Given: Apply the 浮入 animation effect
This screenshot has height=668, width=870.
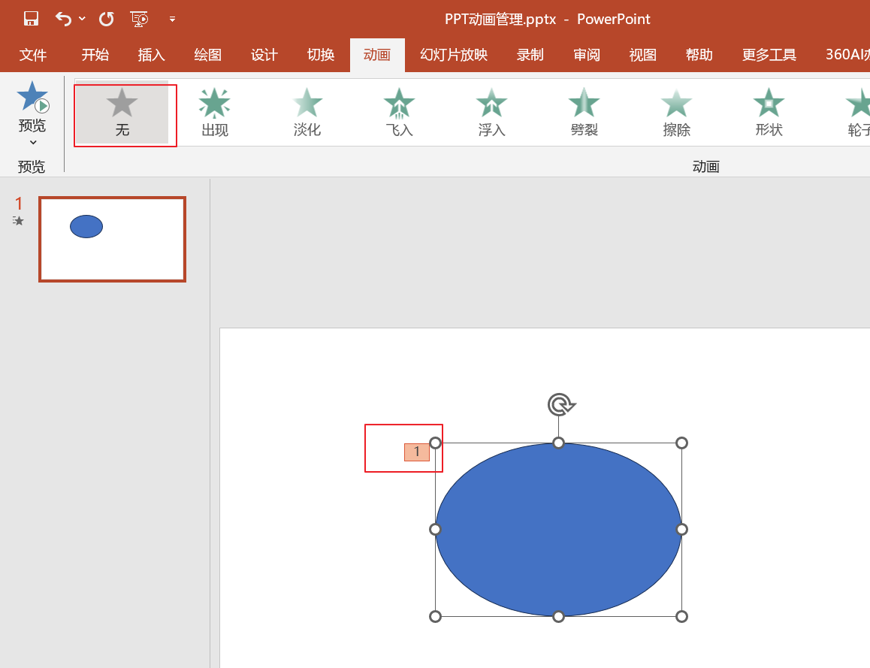Looking at the screenshot, I should [491, 113].
